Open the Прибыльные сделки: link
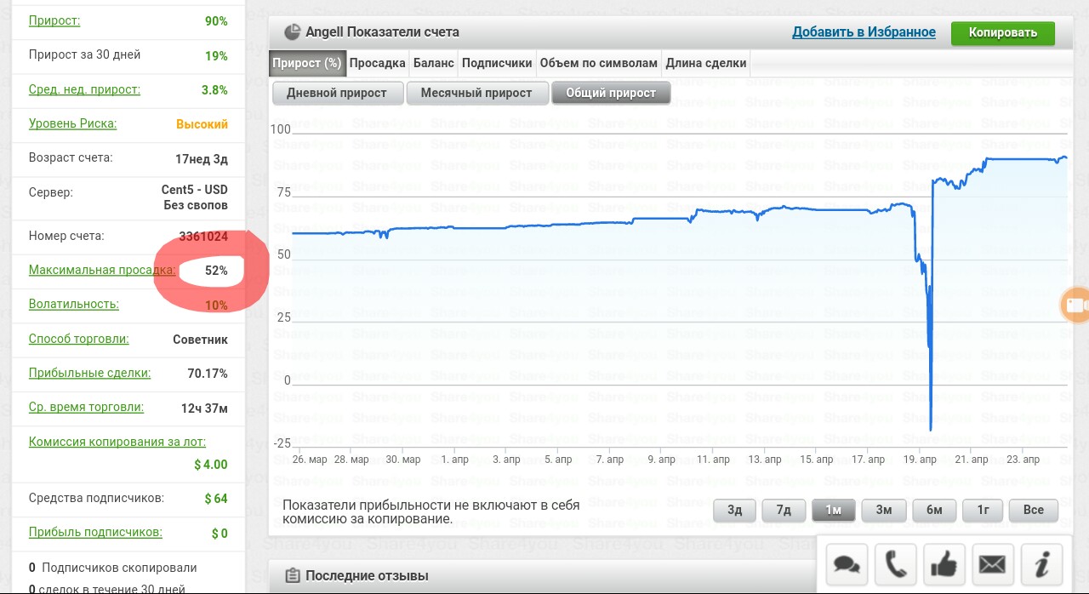Screen dimensions: 1089x594 [x=89, y=373]
